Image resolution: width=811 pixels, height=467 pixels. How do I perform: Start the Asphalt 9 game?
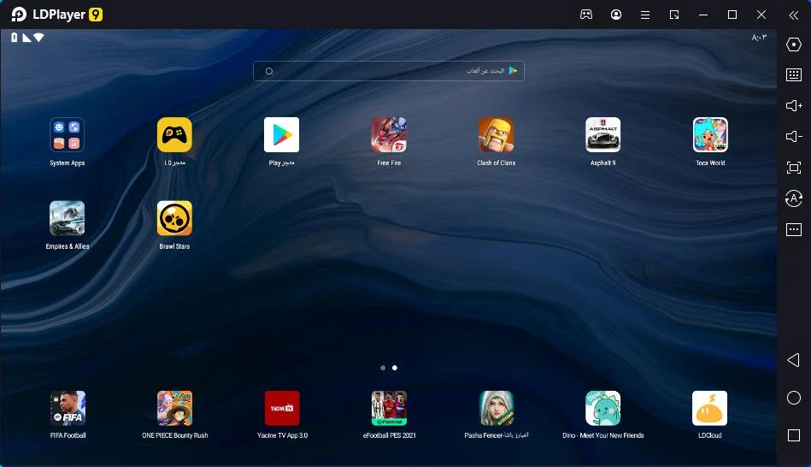603,135
